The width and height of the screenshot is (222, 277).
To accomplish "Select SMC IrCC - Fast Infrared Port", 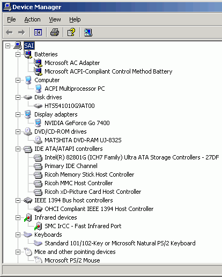I will [x=83, y=226].
